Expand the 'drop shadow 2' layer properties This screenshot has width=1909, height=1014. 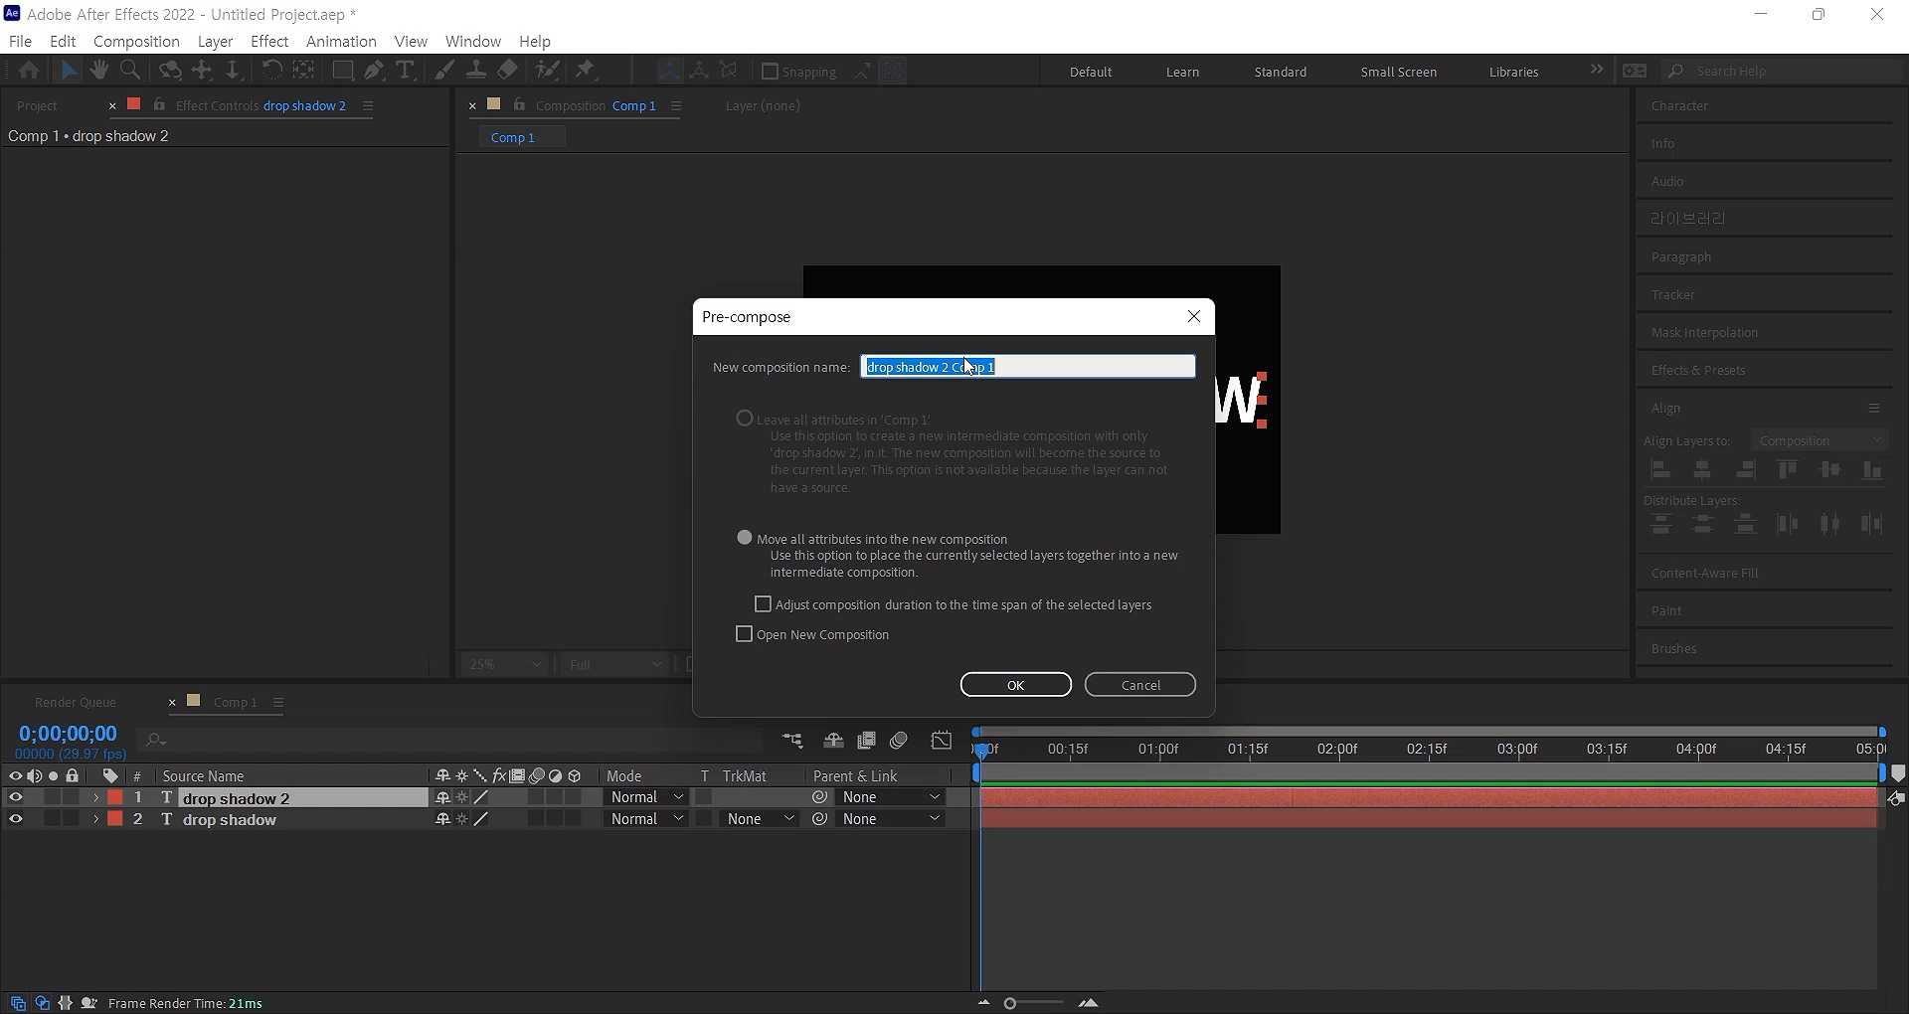pos(95,797)
